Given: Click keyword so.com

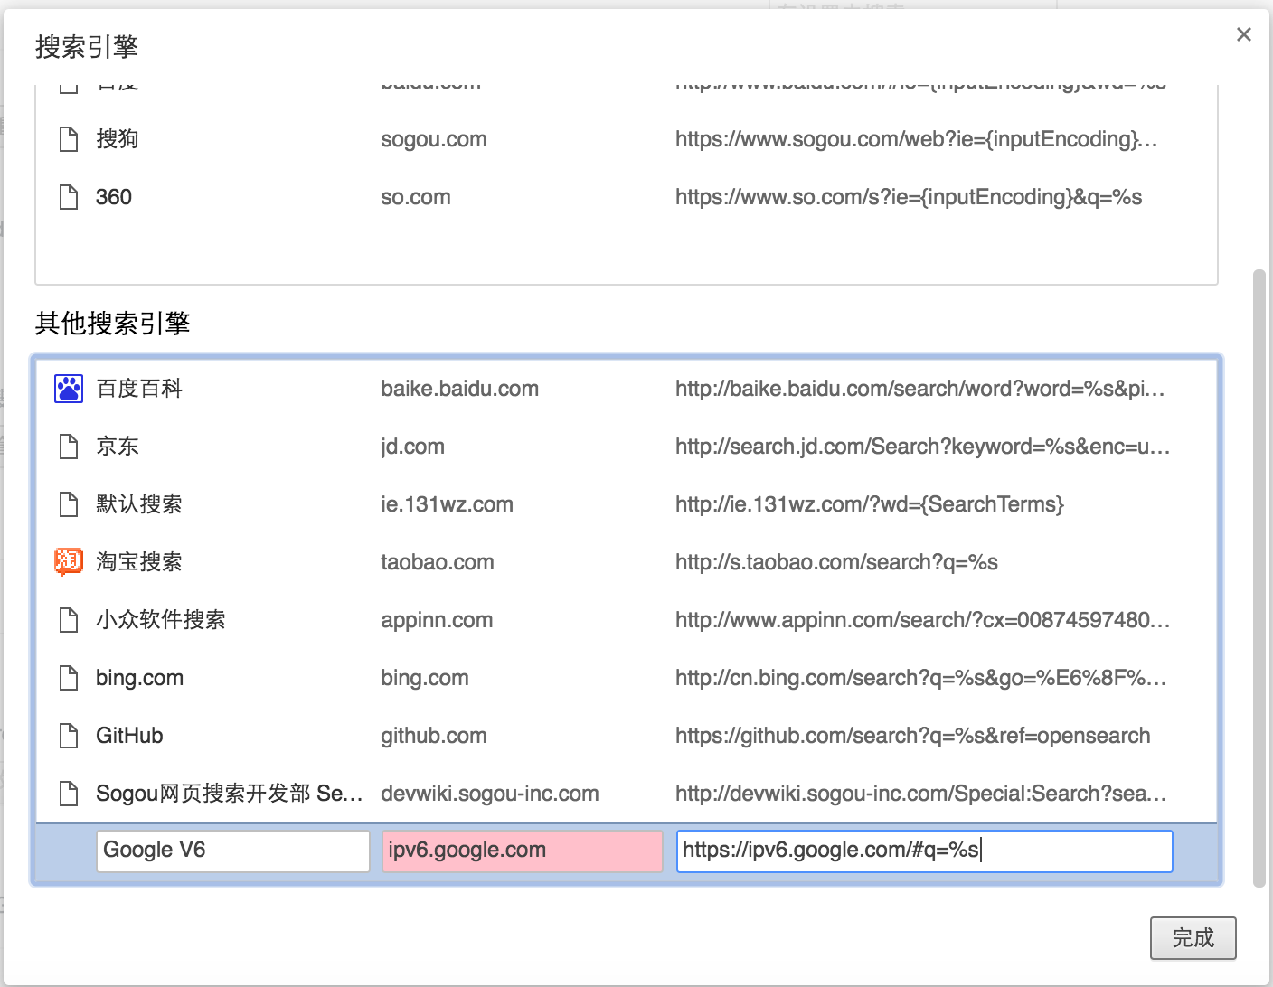Looking at the screenshot, I should pyautogui.click(x=416, y=197).
